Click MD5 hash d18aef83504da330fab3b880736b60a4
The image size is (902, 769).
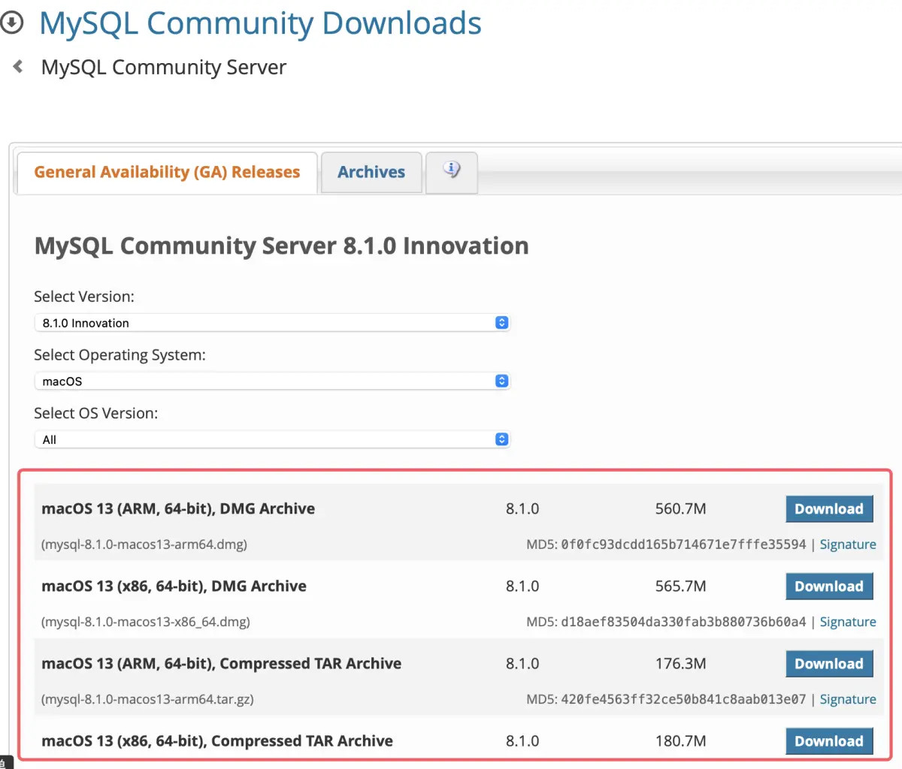(x=683, y=622)
